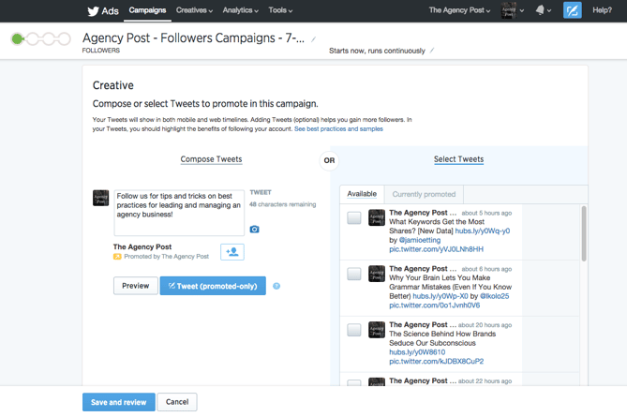Expand the Analytics dropdown menu
The width and height of the screenshot is (627, 417).
pyautogui.click(x=240, y=10)
